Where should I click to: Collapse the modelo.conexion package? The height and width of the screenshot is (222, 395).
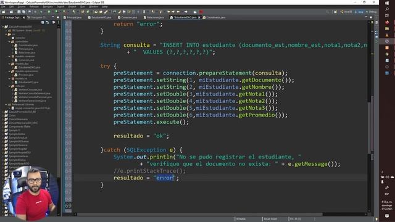click(x=9, y=56)
